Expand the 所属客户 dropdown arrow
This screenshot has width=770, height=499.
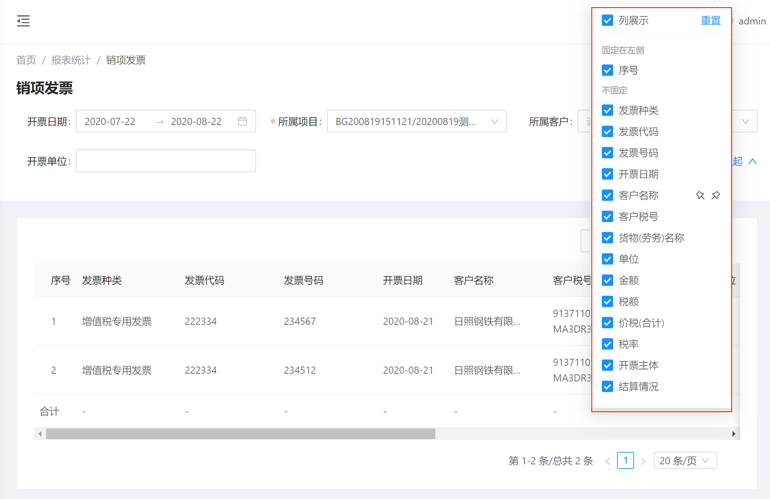click(x=745, y=121)
